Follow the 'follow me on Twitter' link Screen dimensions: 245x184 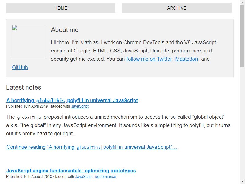pos(149,59)
